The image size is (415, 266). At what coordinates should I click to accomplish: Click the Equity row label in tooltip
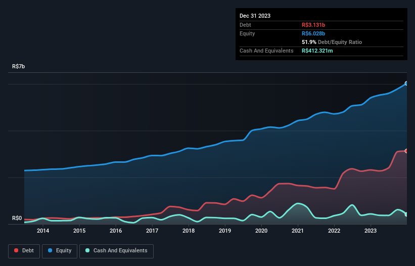click(247, 33)
